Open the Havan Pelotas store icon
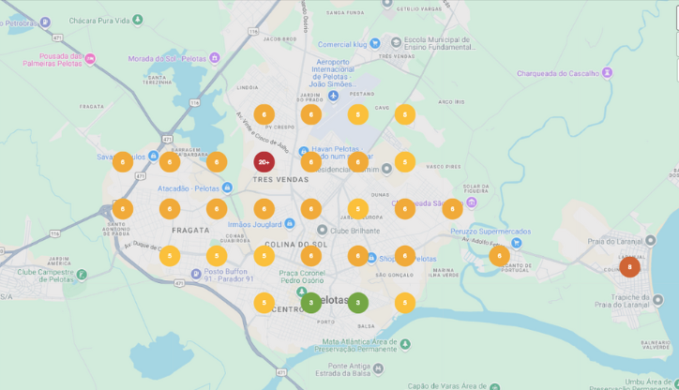Viewport: 679px width, 390px height. (x=304, y=151)
